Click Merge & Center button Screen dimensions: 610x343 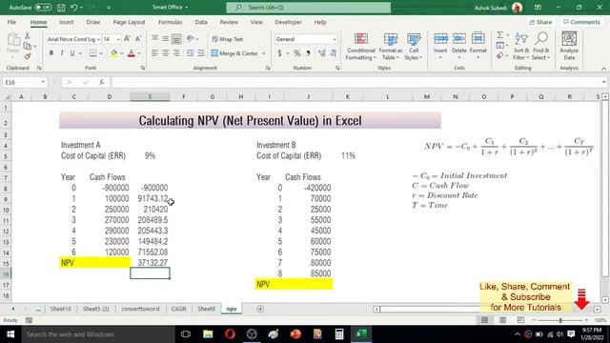click(x=234, y=53)
